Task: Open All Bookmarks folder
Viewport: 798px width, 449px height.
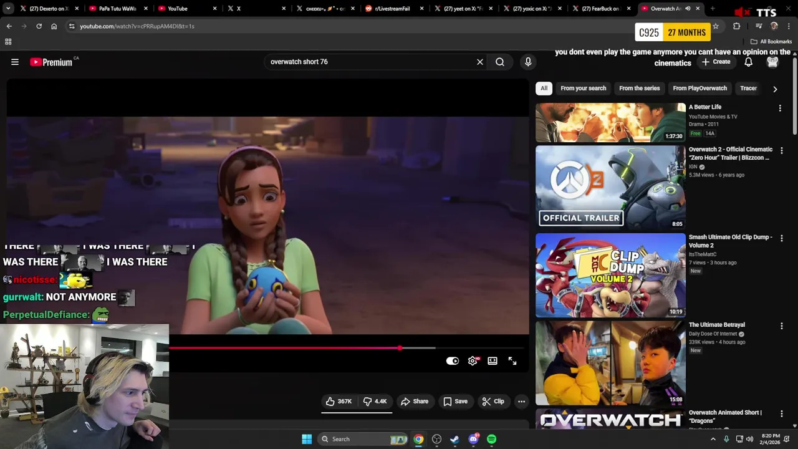Action: [771, 42]
